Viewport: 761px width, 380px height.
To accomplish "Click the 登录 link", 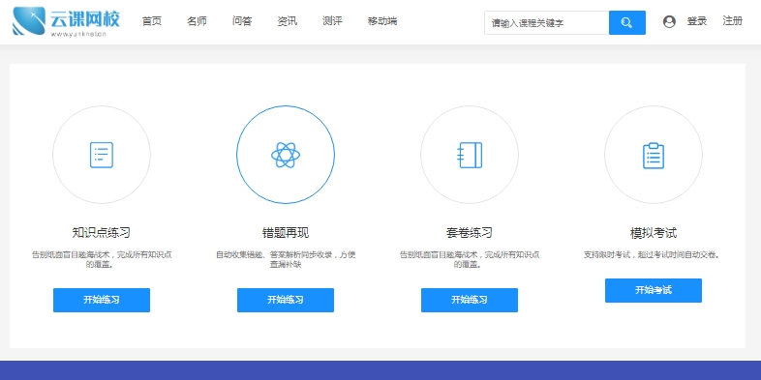I will tap(697, 21).
